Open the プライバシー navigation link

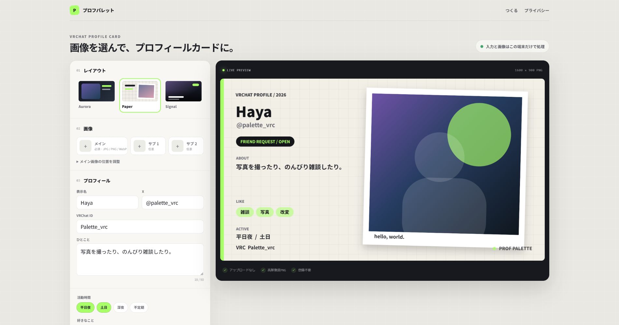click(537, 11)
